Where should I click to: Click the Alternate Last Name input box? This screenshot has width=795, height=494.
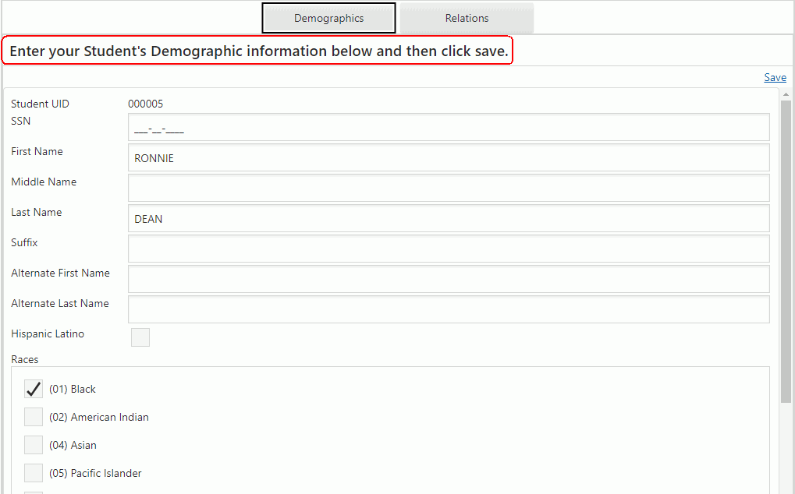point(449,309)
